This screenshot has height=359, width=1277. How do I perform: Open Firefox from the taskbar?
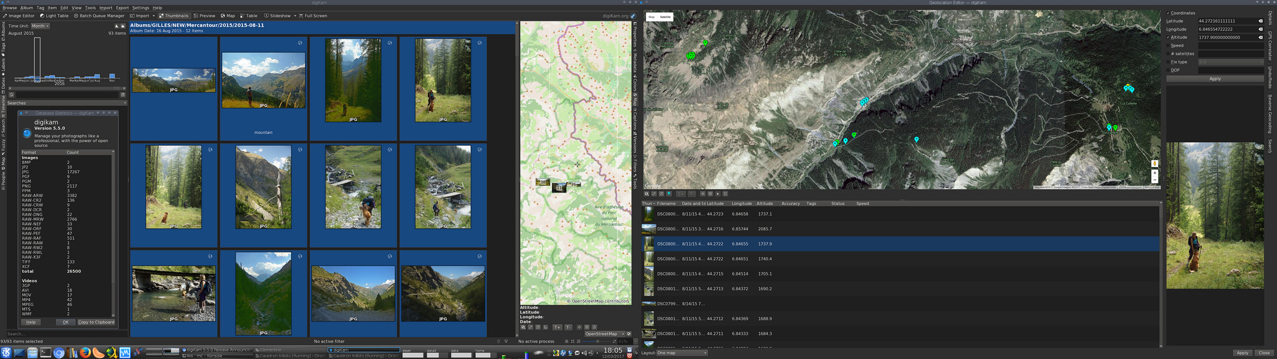click(85, 353)
